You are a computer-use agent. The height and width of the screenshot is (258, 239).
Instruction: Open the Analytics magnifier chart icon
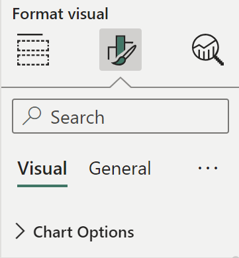(208, 50)
